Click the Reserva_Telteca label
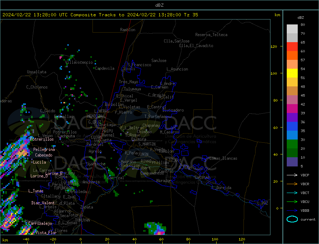Screen dimensions: 319x244 tap(211, 35)
